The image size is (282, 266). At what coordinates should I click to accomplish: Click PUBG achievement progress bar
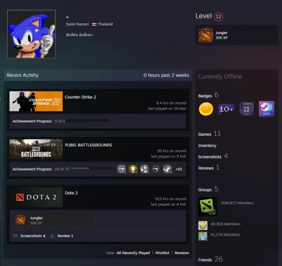click(x=92, y=169)
